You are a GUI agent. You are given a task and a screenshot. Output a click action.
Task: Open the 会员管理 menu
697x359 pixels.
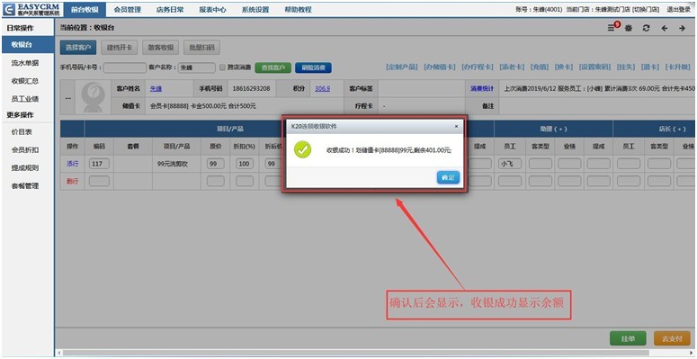pos(127,9)
